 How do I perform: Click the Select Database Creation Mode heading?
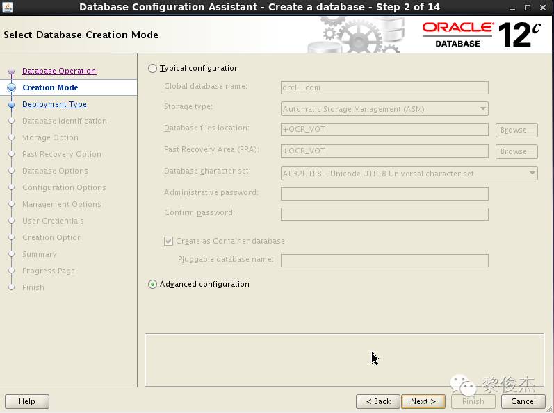81,35
